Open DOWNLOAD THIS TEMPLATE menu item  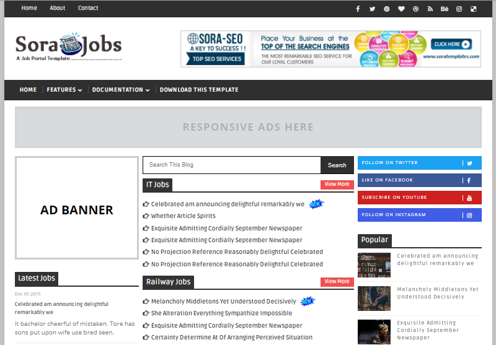tap(199, 90)
